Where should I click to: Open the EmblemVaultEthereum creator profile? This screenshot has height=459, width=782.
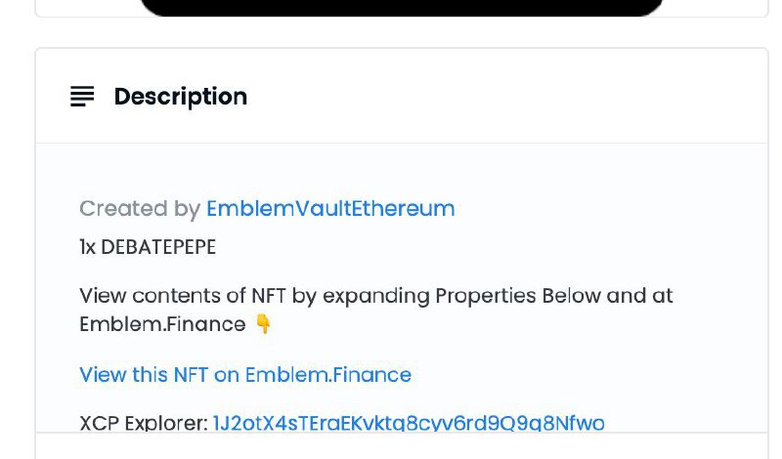click(x=330, y=208)
